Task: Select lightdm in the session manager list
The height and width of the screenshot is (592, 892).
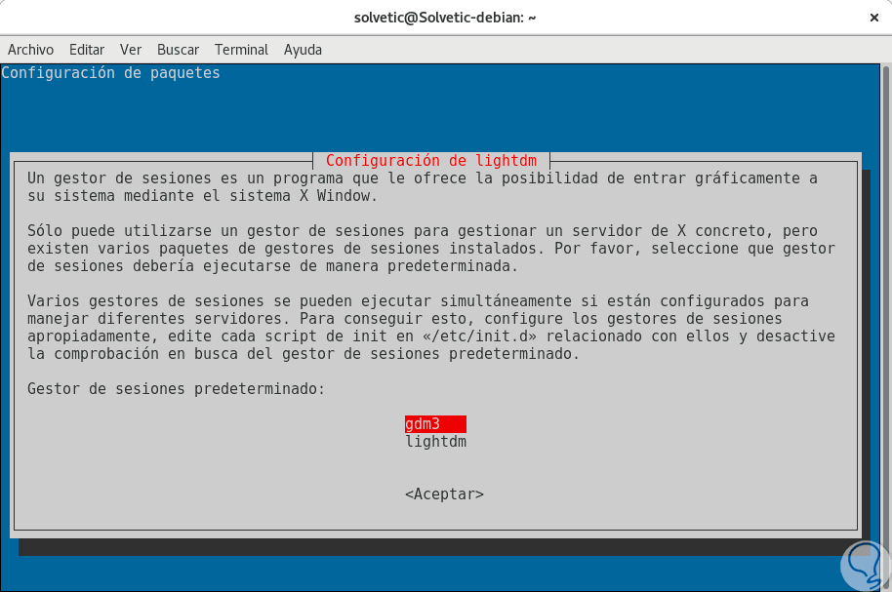Action: pyautogui.click(x=435, y=442)
